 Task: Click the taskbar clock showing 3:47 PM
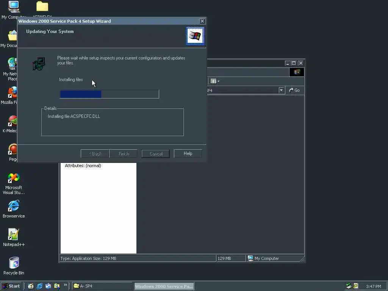[x=373, y=286]
